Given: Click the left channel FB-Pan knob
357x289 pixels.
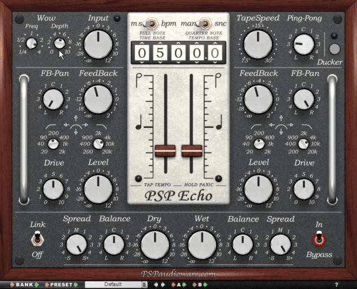Looking at the screenshot, I should click(53, 100).
